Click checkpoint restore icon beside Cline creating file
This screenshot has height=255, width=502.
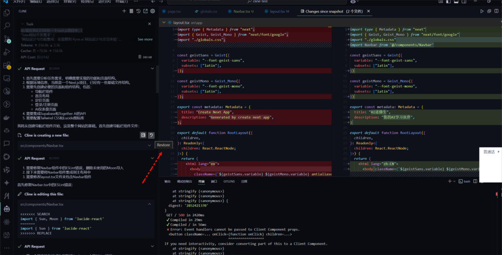(x=151, y=135)
